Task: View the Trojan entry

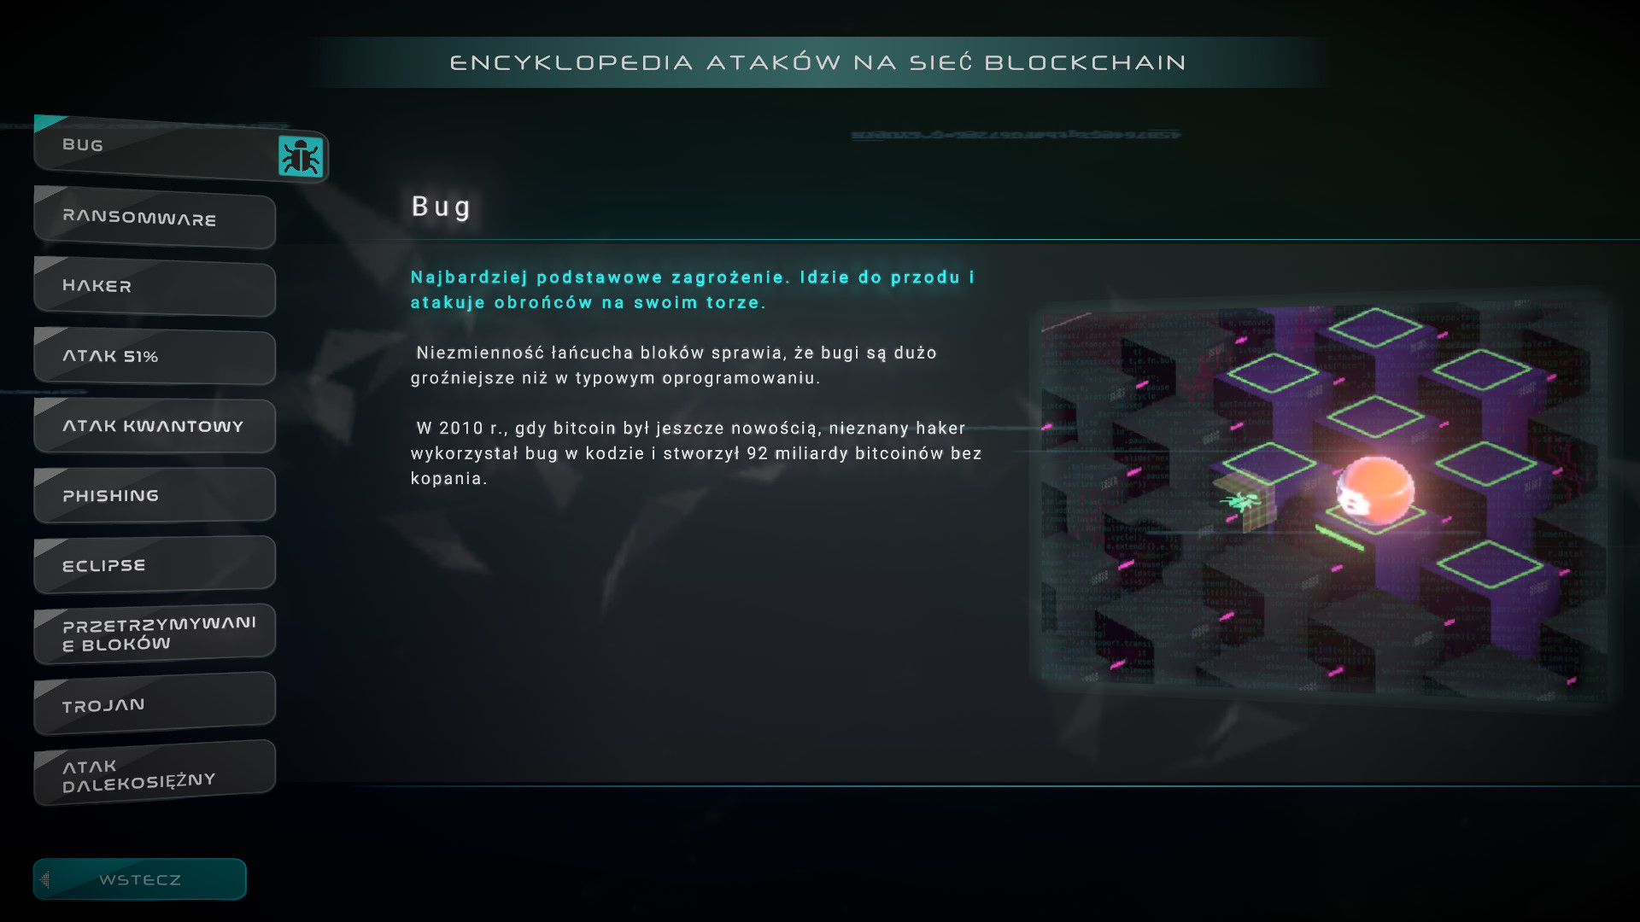Action: click(155, 703)
